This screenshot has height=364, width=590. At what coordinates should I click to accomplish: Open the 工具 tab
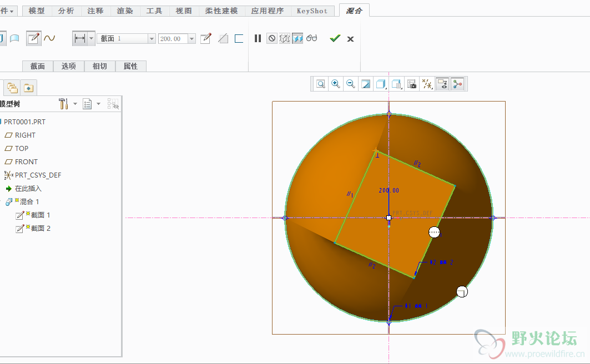pos(154,11)
